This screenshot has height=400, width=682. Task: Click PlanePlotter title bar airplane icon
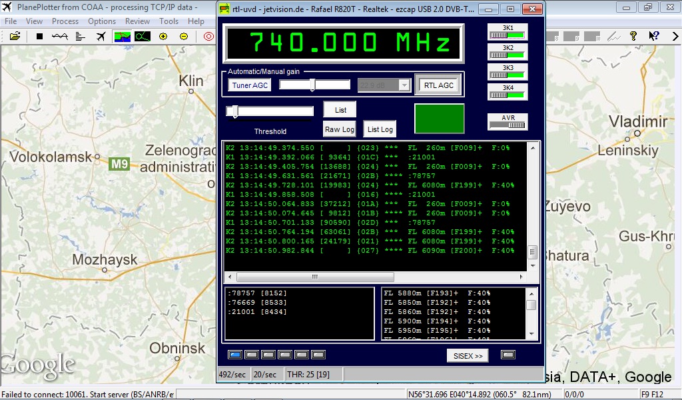click(7, 7)
